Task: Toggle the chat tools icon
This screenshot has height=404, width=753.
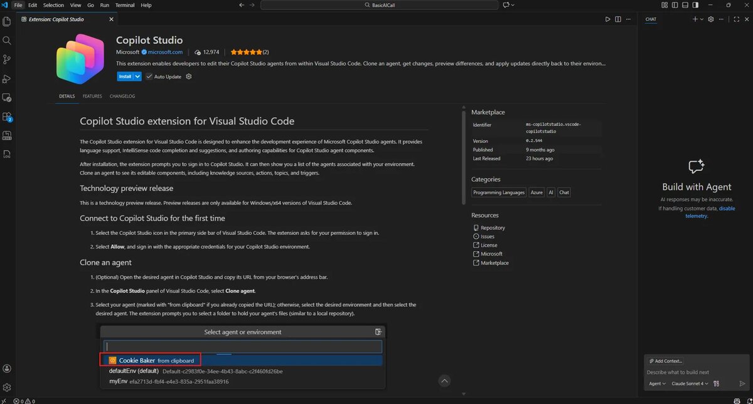Action: pos(716,383)
